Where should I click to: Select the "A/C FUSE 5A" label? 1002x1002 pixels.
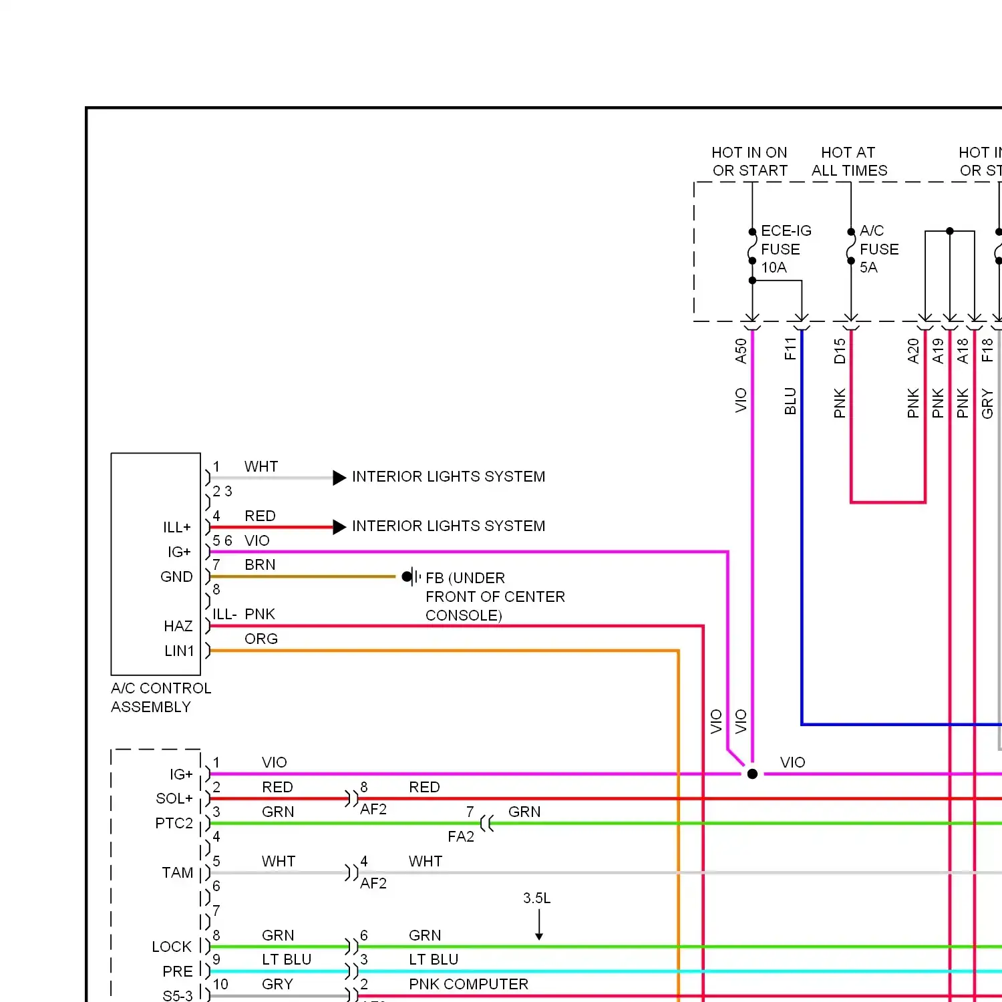point(879,249)
